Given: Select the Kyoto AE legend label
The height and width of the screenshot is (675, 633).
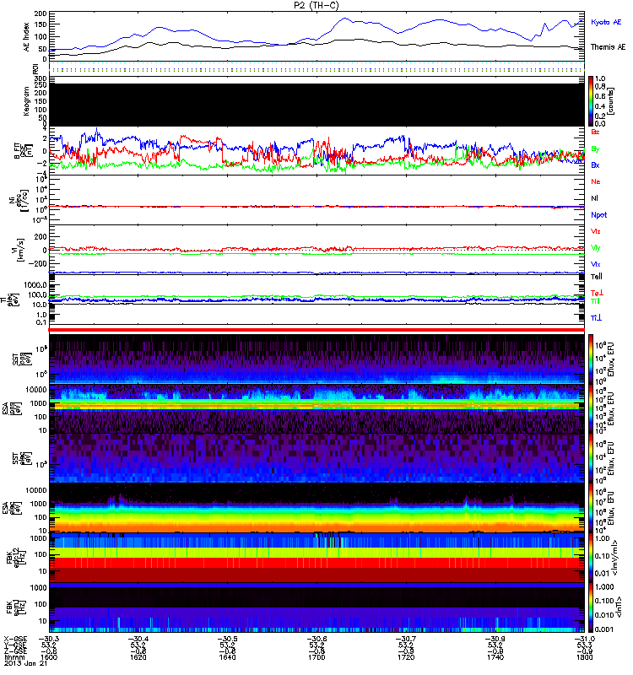Looking at the screenshot, I should 606,22.
